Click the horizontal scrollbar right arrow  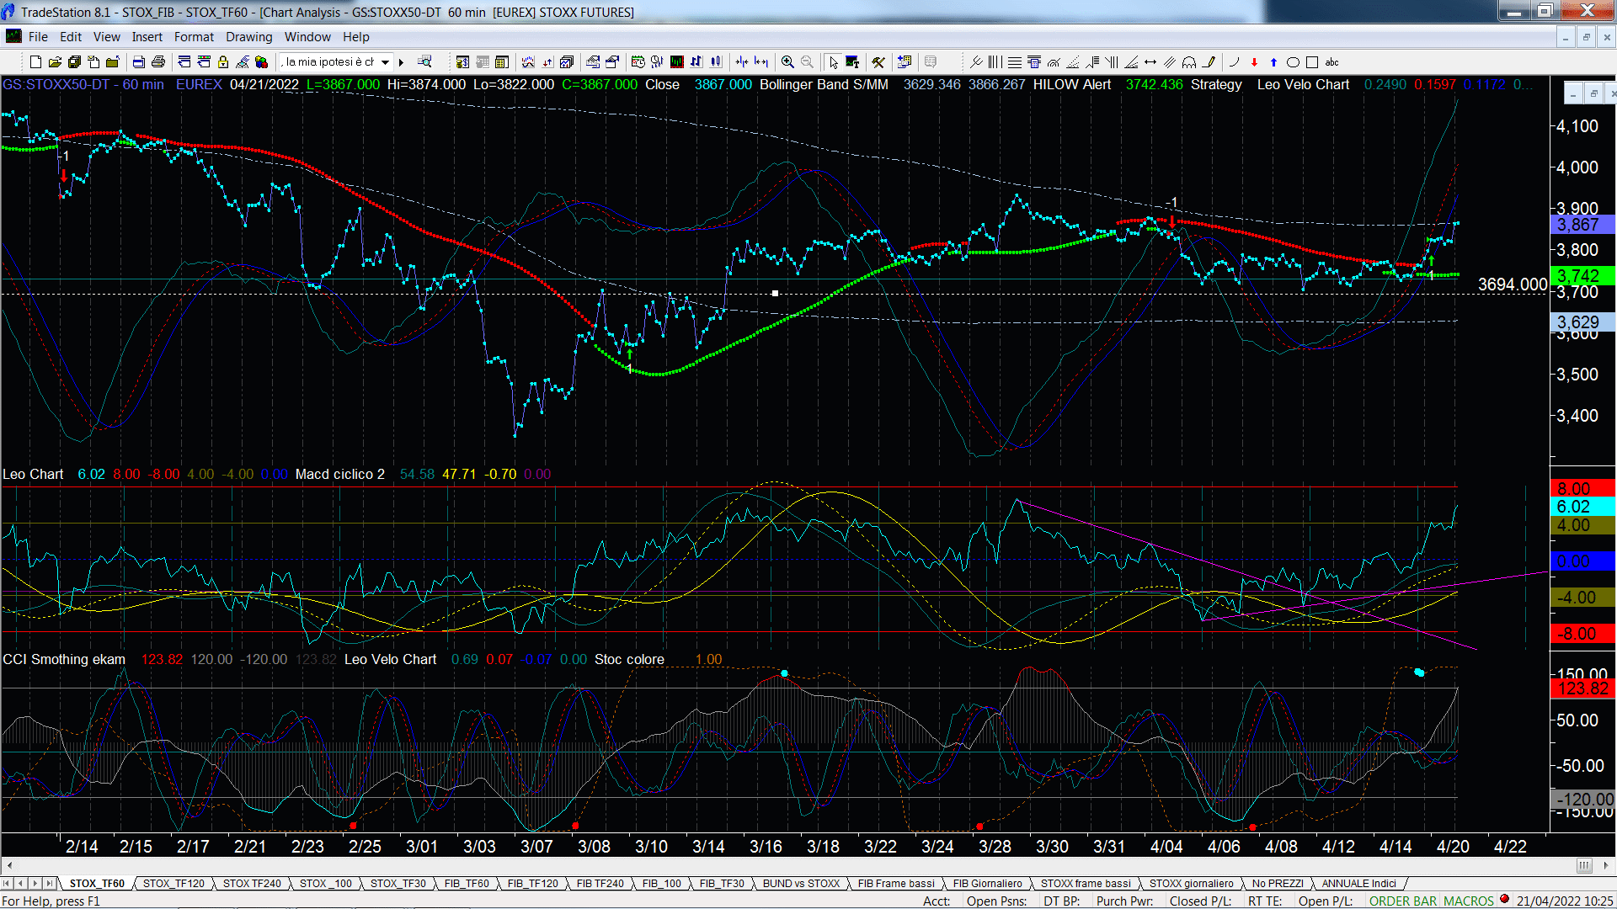pyautogui.click(x=1607, y=865)
